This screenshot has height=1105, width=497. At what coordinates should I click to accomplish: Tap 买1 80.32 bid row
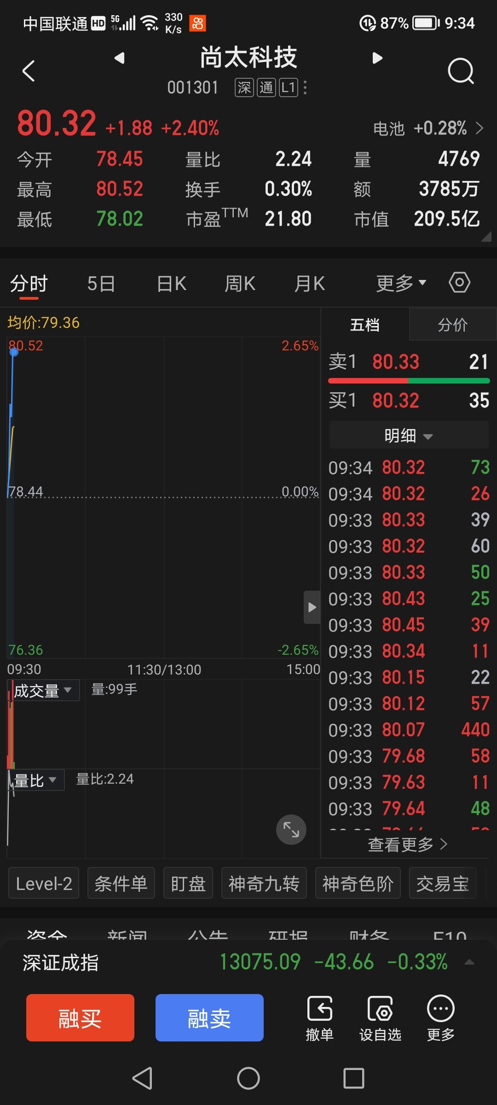tap(409, 401)
